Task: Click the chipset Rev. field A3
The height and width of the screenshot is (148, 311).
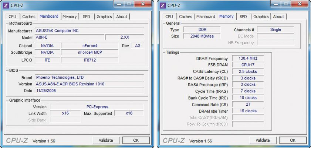Action: point(138,46)
